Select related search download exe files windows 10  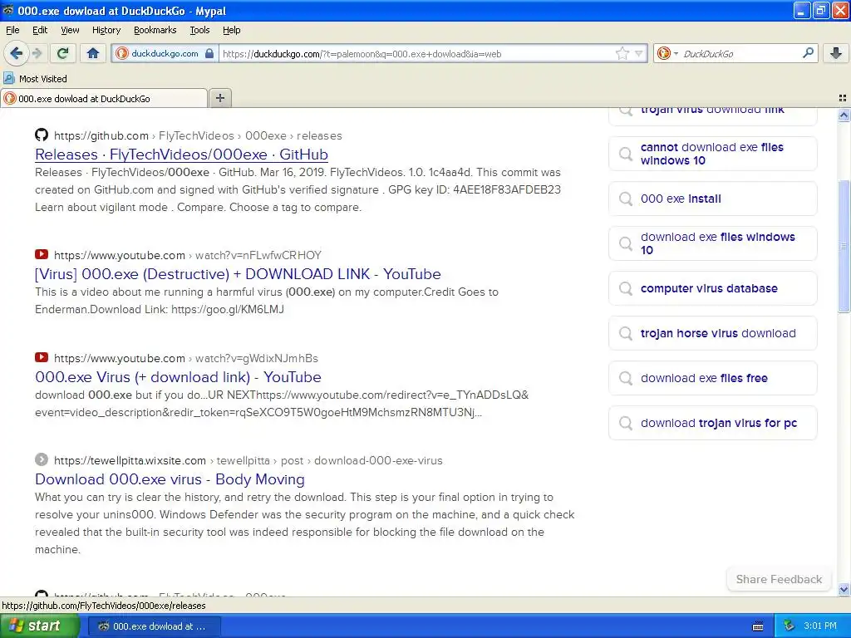click(x=712, y=243)
